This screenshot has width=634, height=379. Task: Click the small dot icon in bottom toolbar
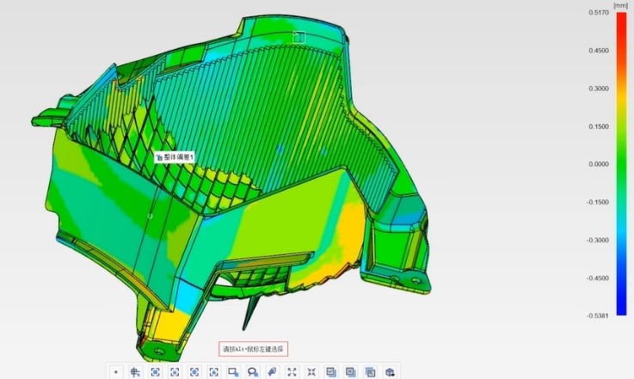tap(115, 372)
